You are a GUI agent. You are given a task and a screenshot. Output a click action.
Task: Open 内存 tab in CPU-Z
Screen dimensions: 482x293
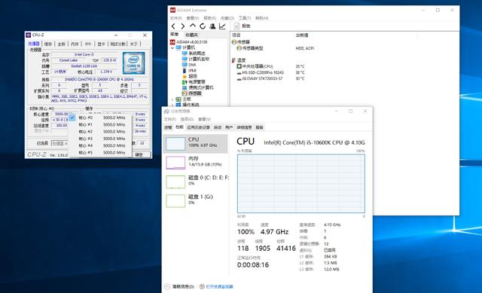75,44
